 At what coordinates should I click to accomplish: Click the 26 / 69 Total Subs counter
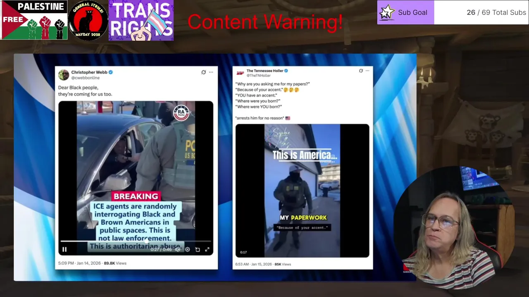(x=496, y=12)
